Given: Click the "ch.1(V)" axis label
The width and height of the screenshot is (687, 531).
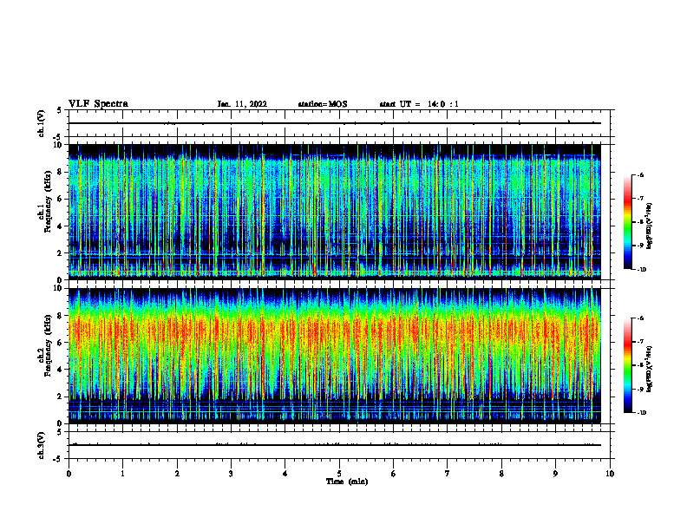Looking at the screenshot, I should tap(42, 123).
